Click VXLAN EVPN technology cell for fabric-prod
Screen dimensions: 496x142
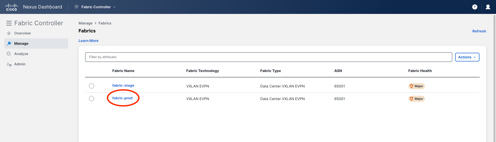click(x=197, y=99)
